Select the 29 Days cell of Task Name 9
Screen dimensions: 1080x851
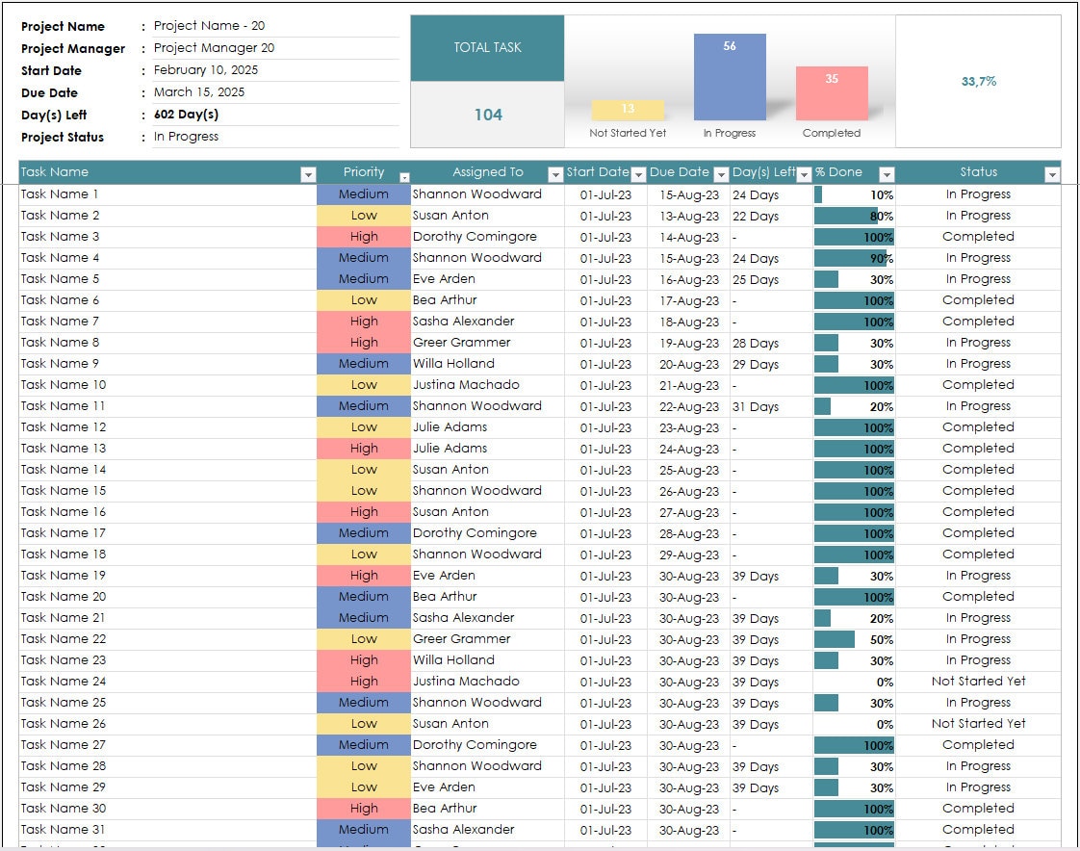click(x=771, y=365)
